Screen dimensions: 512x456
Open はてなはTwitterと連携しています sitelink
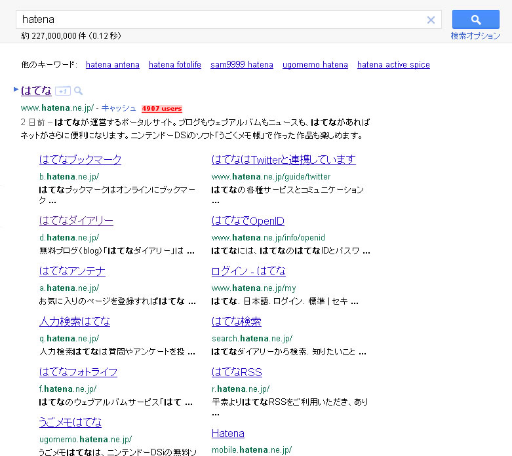(284, 160)
